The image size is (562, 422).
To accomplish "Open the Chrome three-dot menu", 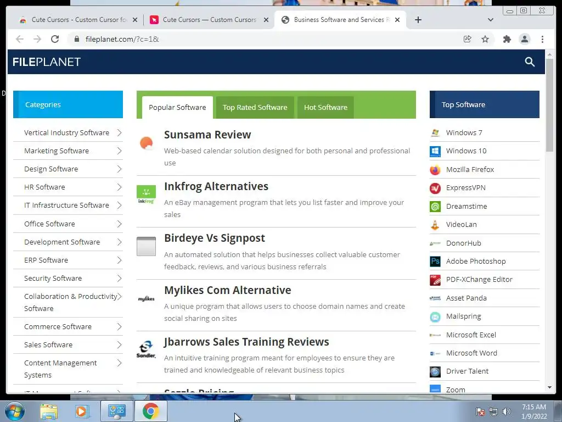I will (x=542, y=39).
